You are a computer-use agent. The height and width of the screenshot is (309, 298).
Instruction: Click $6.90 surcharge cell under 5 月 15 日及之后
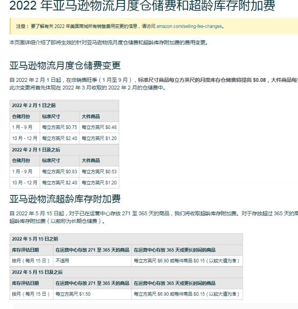pos(187,294)
